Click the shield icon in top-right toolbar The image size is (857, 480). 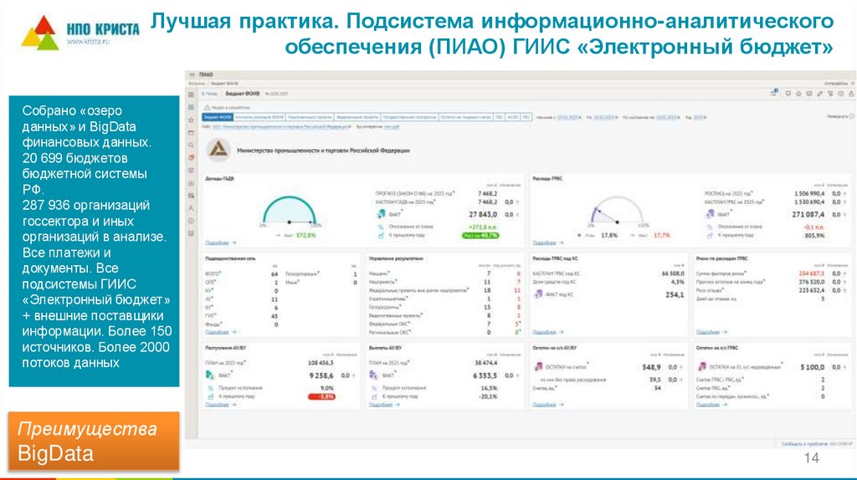[788, 94]
